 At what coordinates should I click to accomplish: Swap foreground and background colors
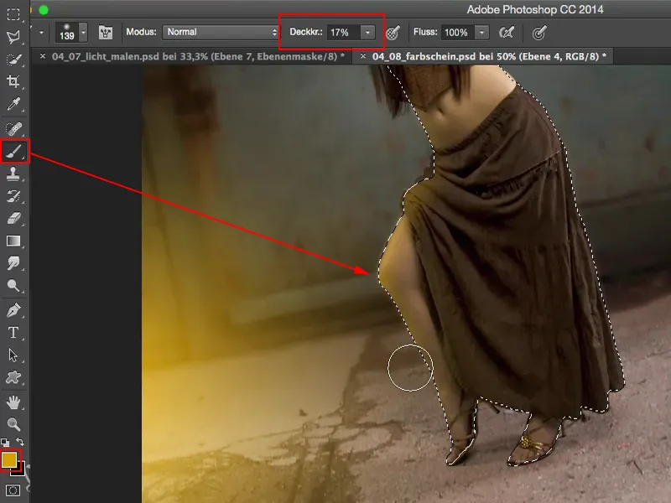point(20,442)
